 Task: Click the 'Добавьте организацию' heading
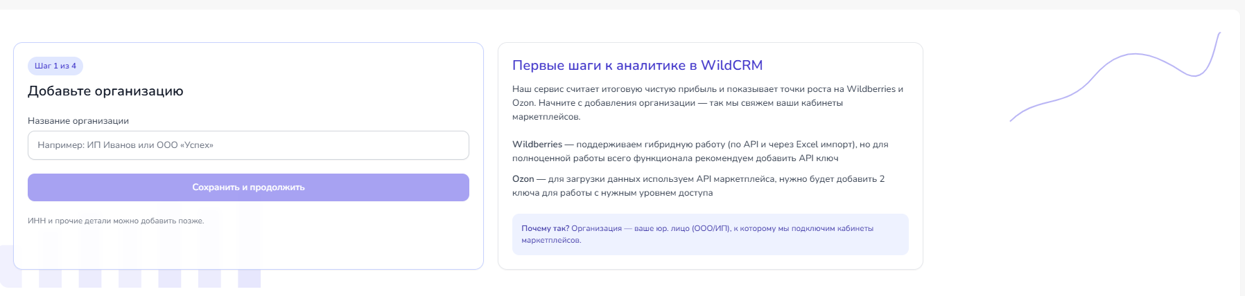tap(105, 91)
